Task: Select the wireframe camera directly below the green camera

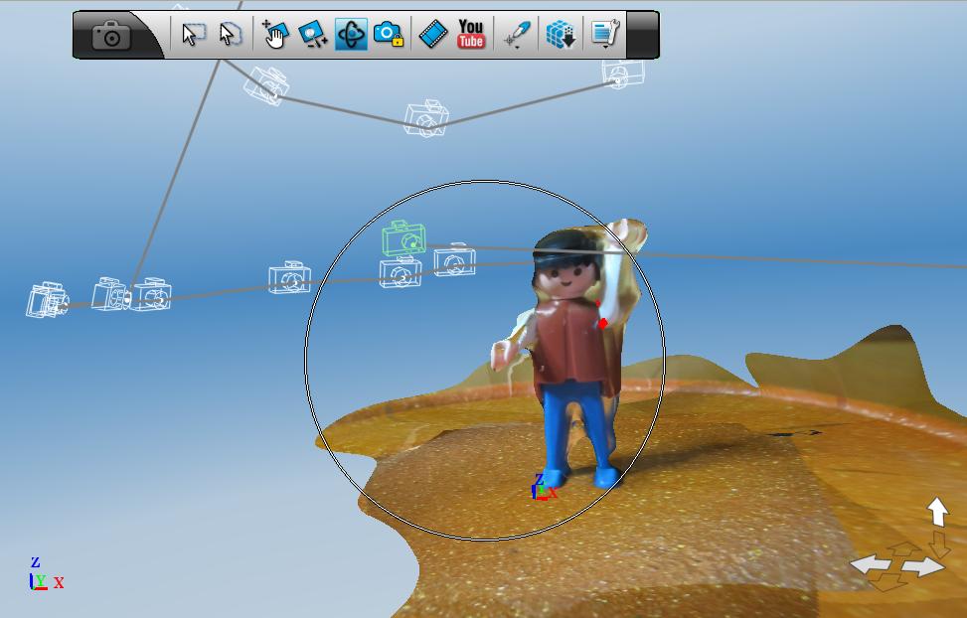Action: pos(401,272)
